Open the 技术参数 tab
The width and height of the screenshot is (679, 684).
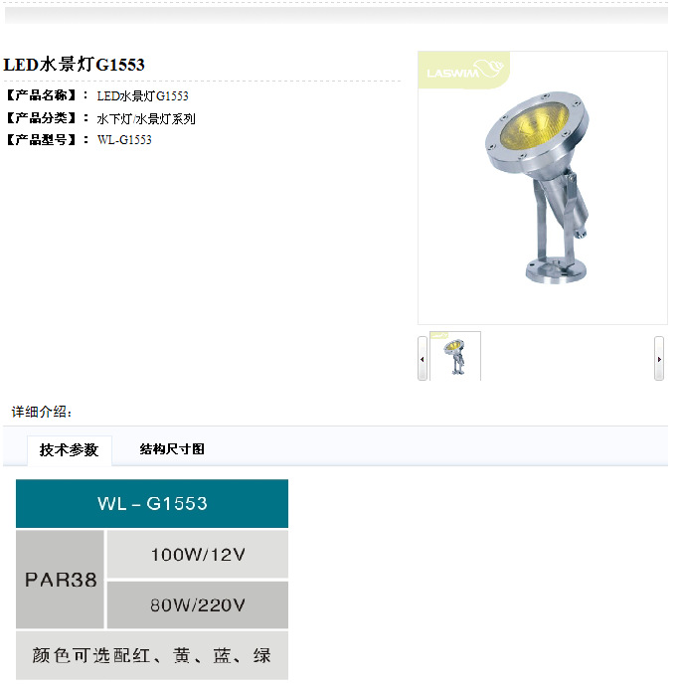point(70,449)
